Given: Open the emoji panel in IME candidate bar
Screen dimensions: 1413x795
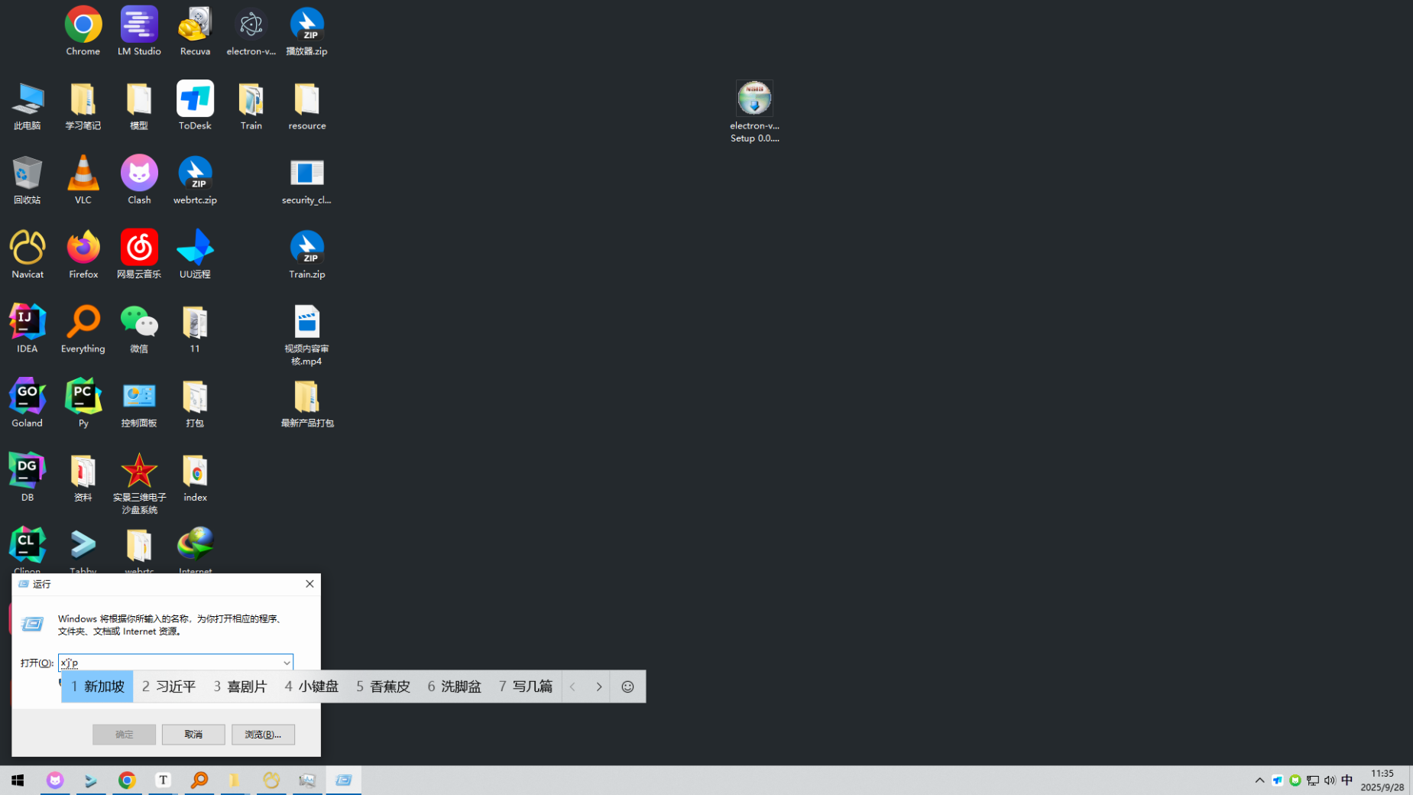Looking at the screenshot, I should (x=627, y=686).
